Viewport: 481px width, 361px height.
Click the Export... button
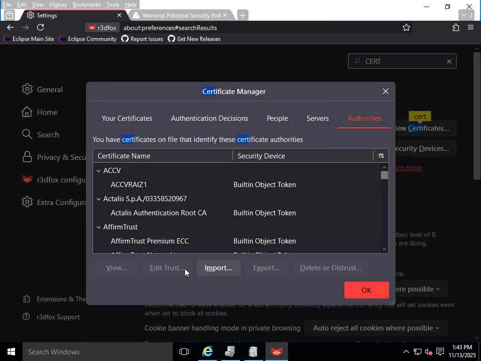pyautogui.click(x=266, y=267)
